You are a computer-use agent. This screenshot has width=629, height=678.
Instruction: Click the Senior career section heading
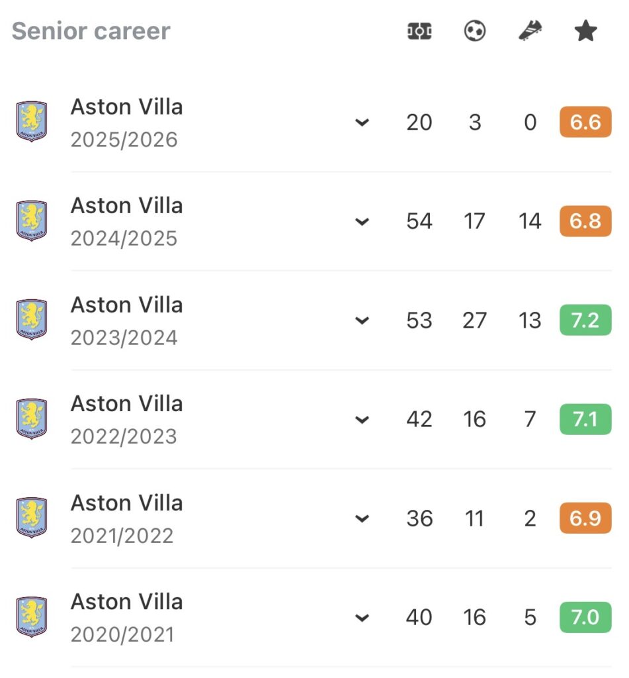pyautogui.click(x=91, y=31)
